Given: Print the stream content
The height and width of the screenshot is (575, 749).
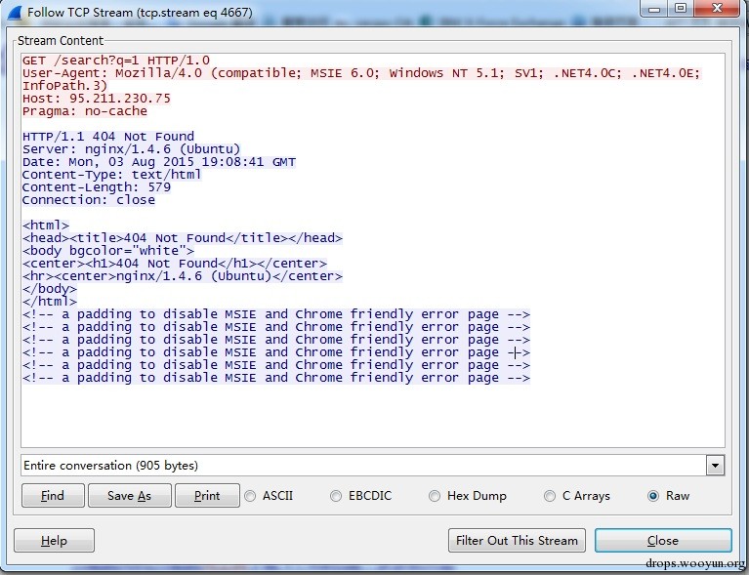Looking at the screenshot, I should (207, 496).
